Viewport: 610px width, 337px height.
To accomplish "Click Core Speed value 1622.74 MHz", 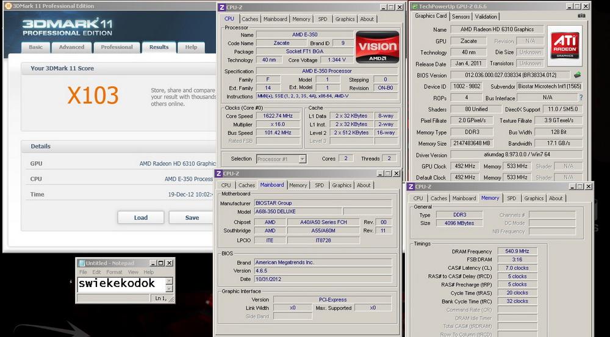I will point(278,116).
